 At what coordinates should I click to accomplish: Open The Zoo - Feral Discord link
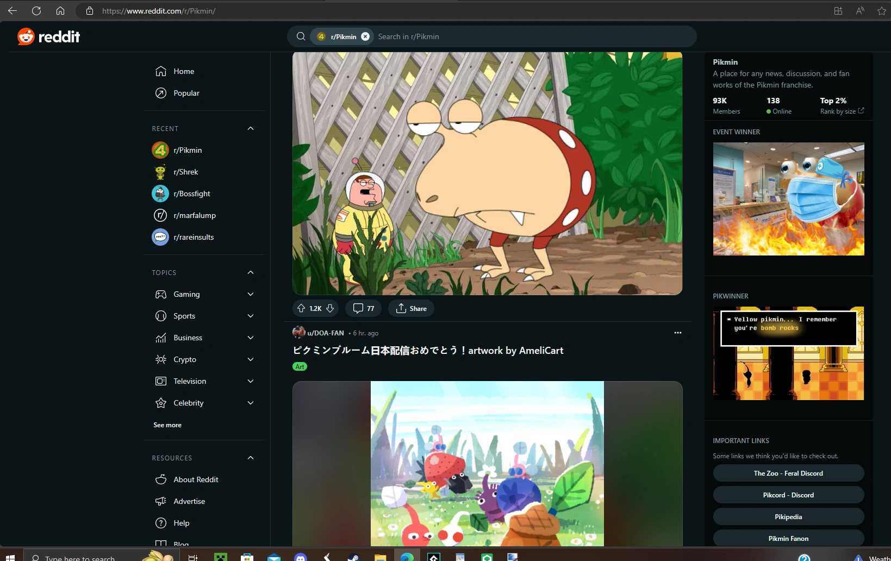coord(788,473)
